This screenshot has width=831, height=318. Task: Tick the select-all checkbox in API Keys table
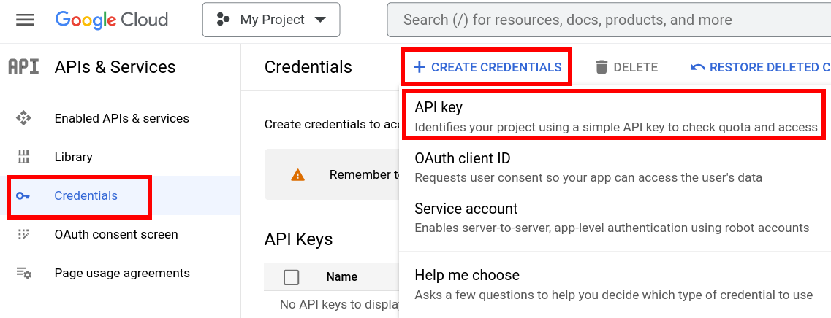click(292, 276)
